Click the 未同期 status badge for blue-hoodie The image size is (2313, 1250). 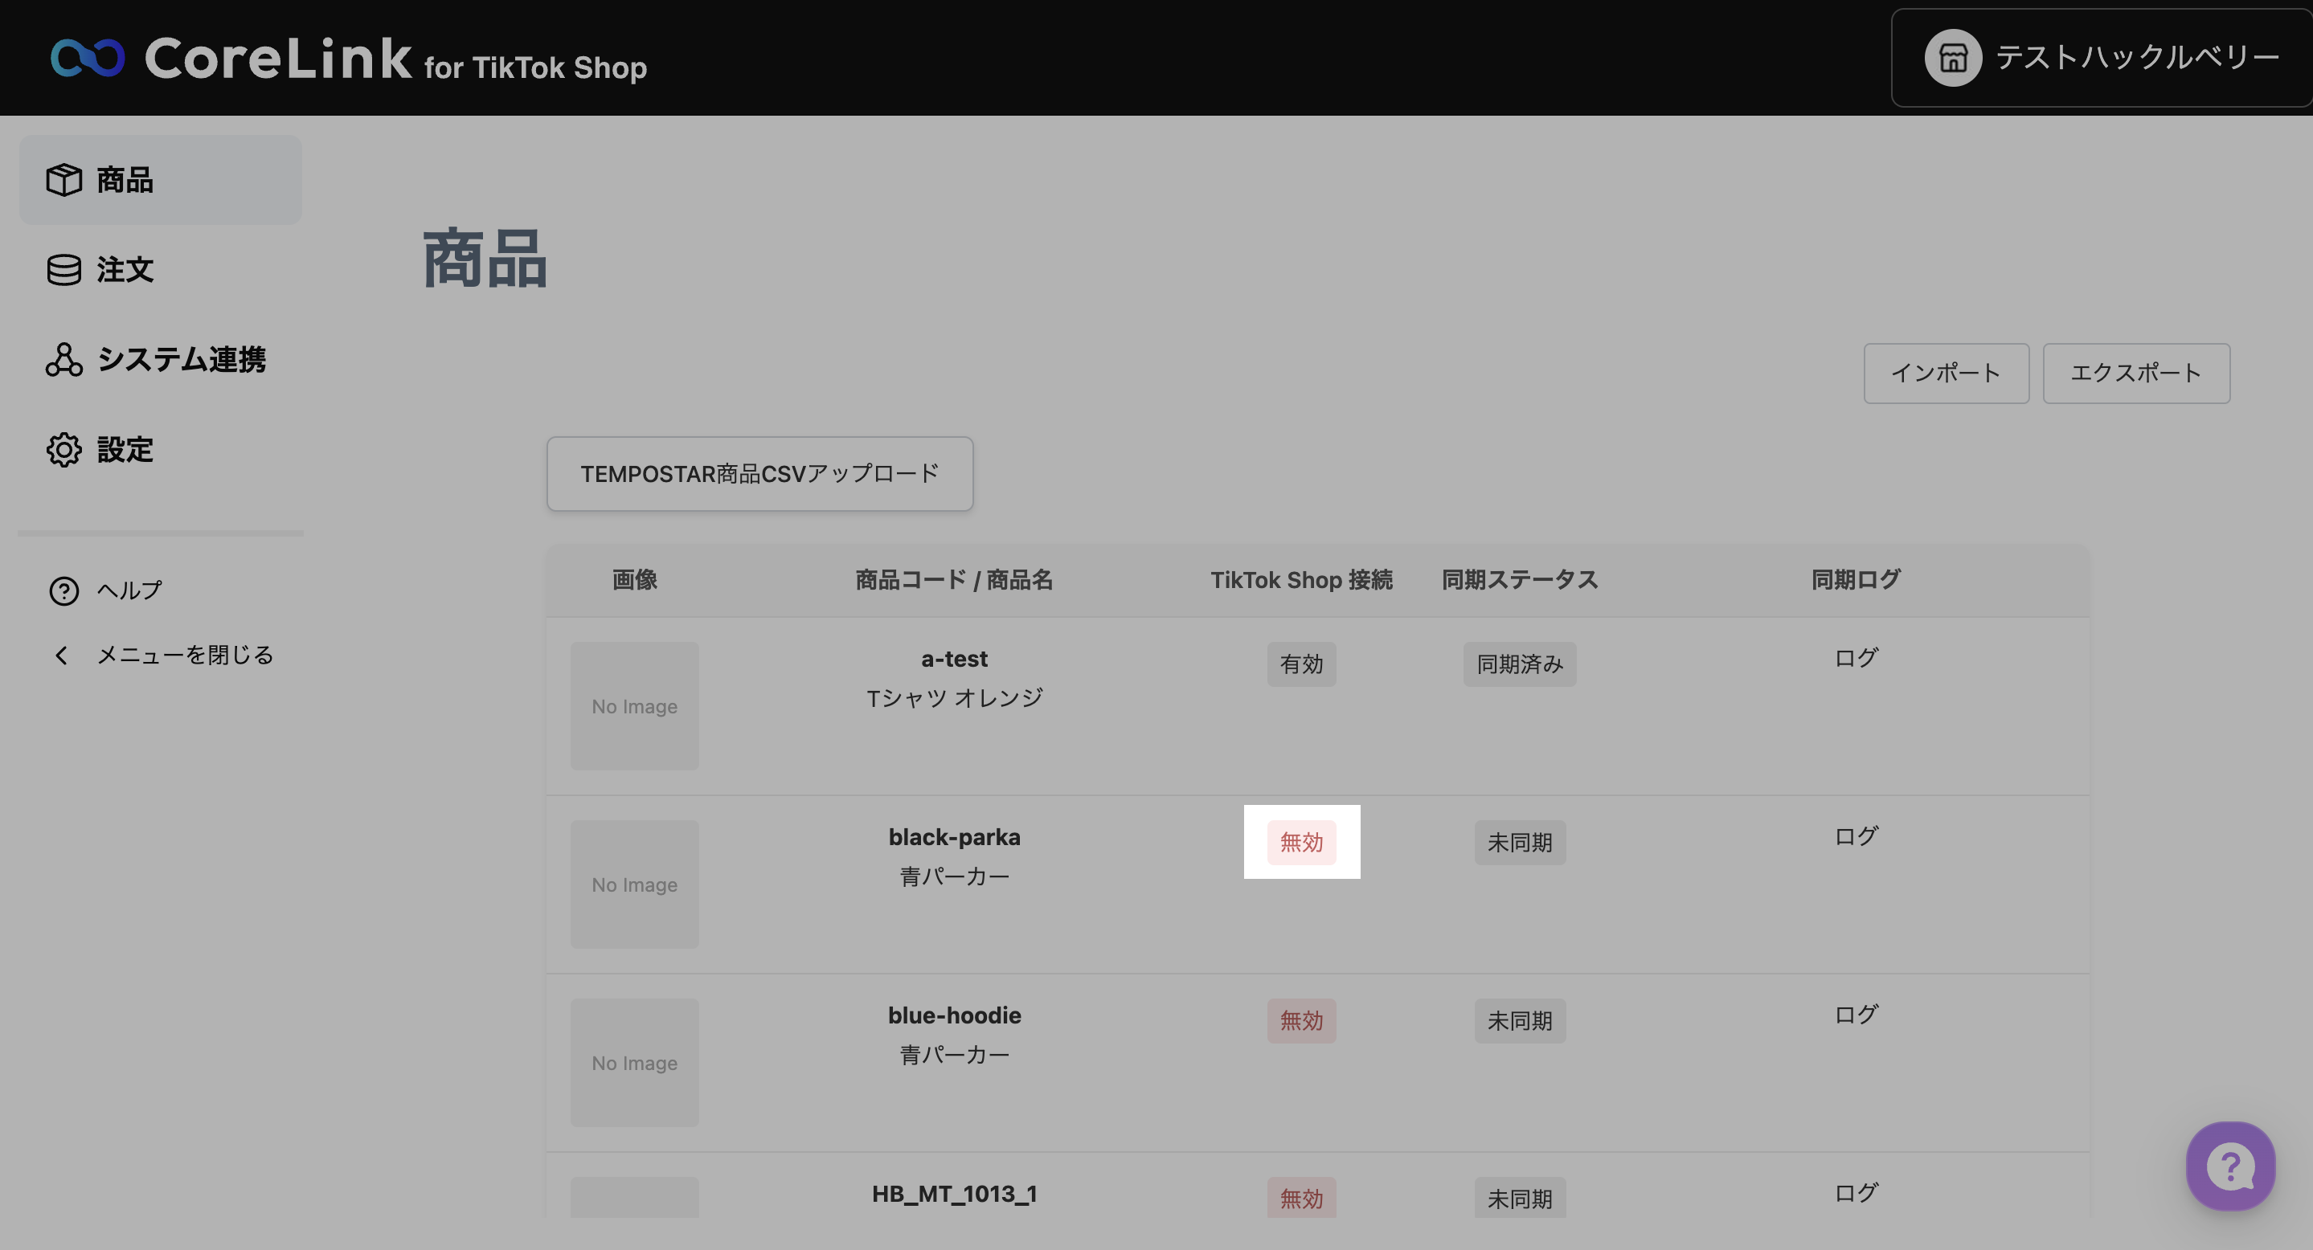pos(1519,1021)
